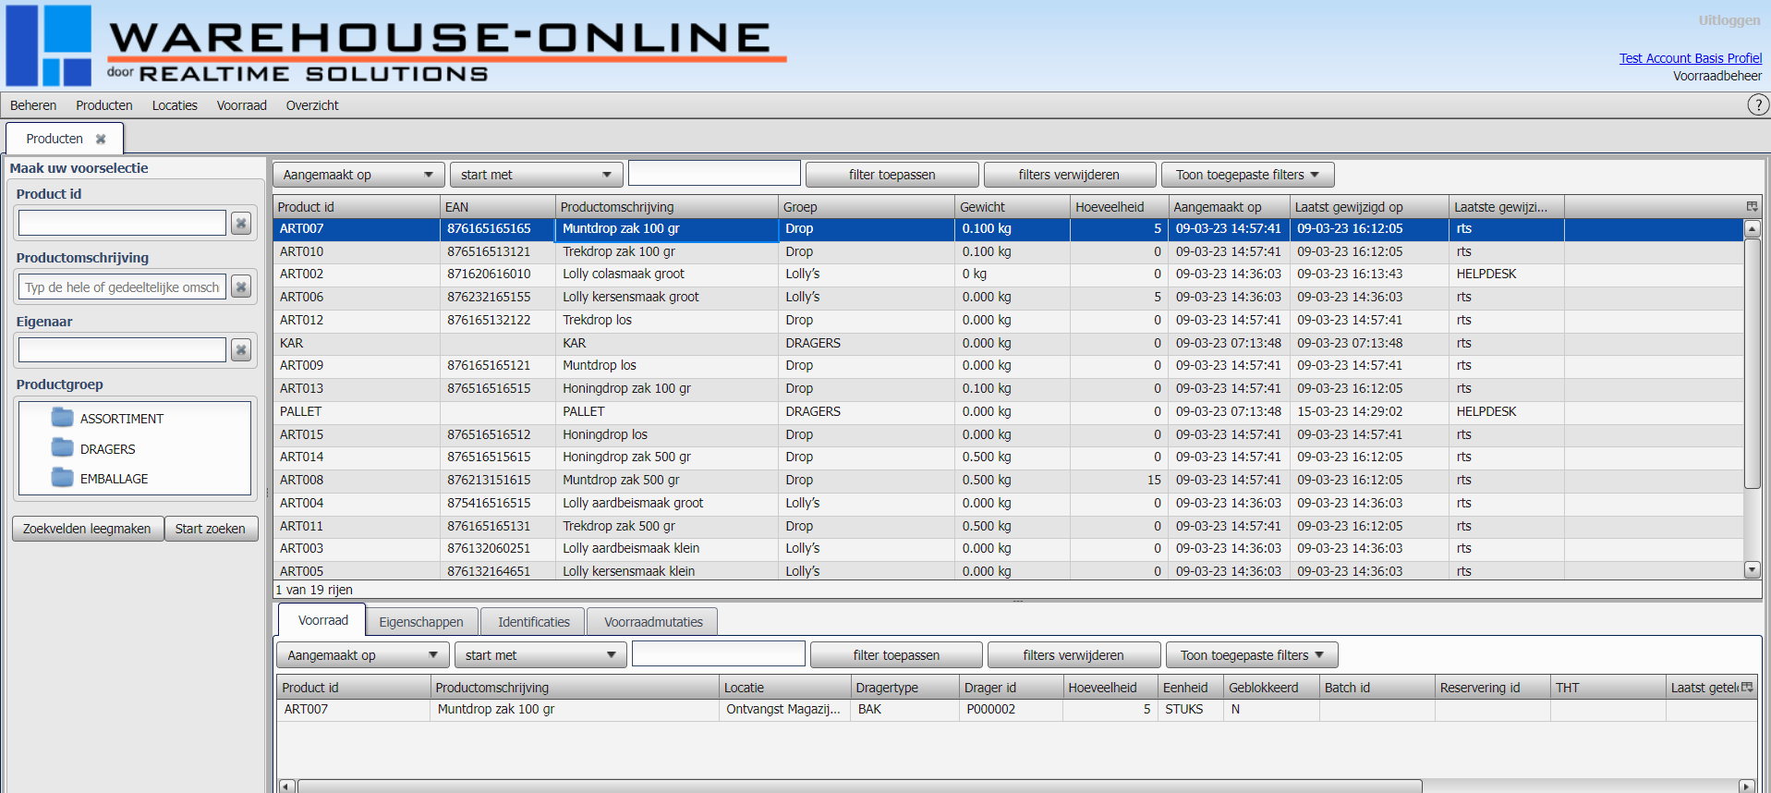Switch to the Identificaties tab
The image size is (1771, 793).
[x=534, y=622]
